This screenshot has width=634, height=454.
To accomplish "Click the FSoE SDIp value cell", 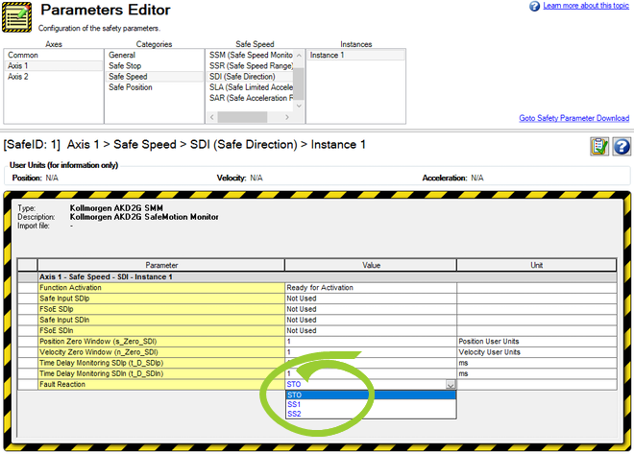I will (371, 309).
